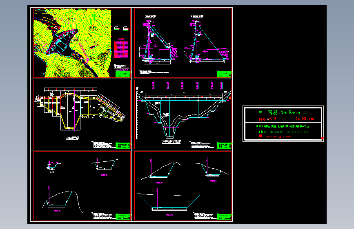Click the red square before the CAD text
Image resolution: width=354 pixels, height=229 pixels.
[260, 136]
